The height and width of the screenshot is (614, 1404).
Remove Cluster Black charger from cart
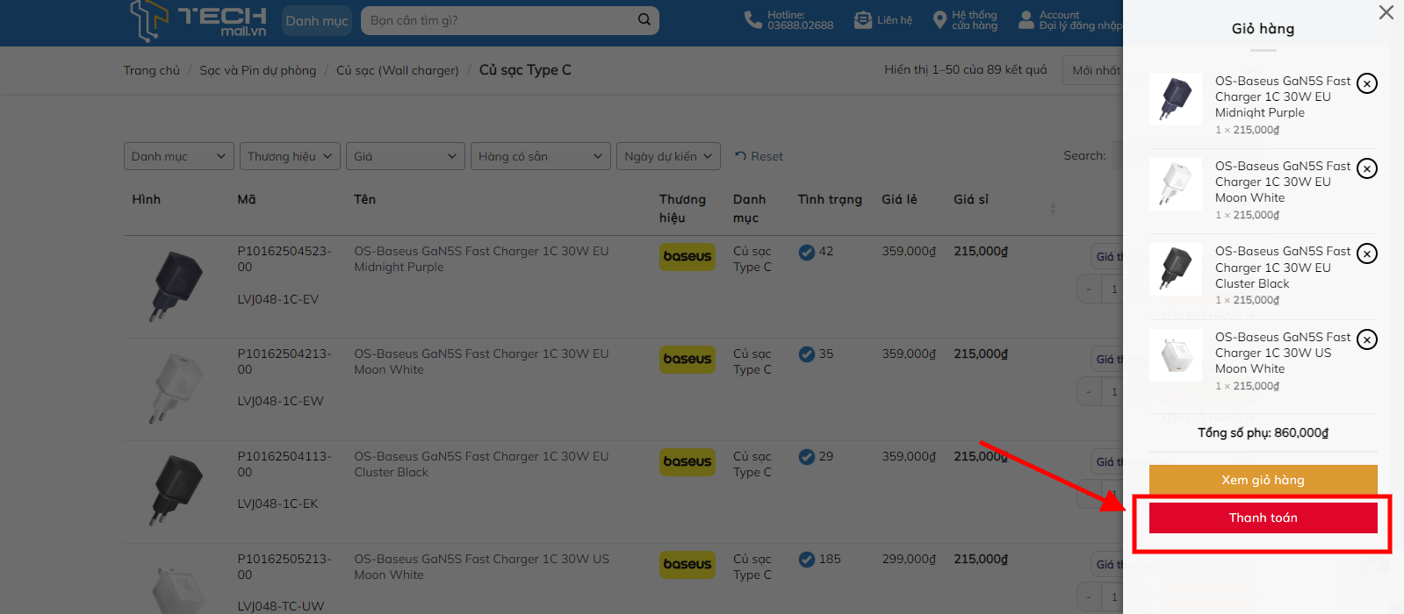[1367, 253]
